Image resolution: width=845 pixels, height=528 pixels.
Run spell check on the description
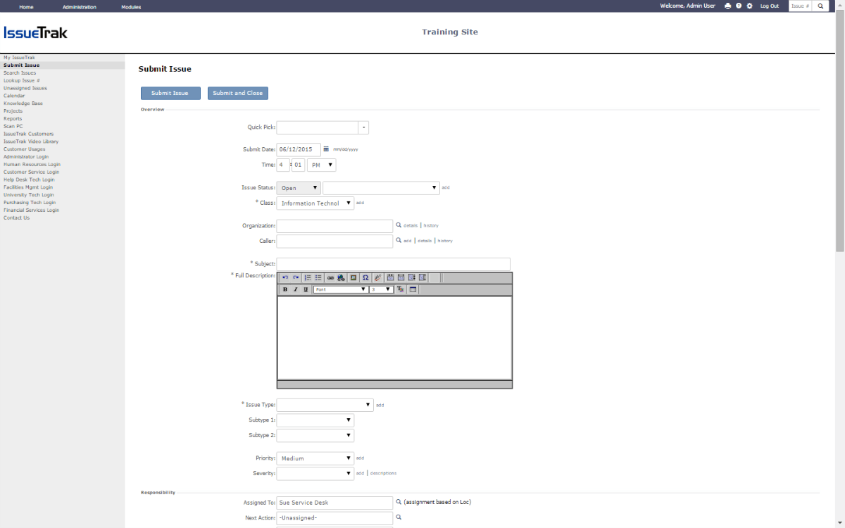click(x=378, y=277)
